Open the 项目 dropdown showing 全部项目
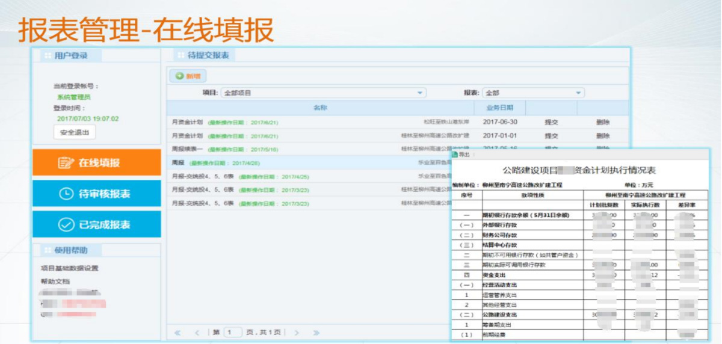Viewport: 722px width, 344px height. pos(324,93)
